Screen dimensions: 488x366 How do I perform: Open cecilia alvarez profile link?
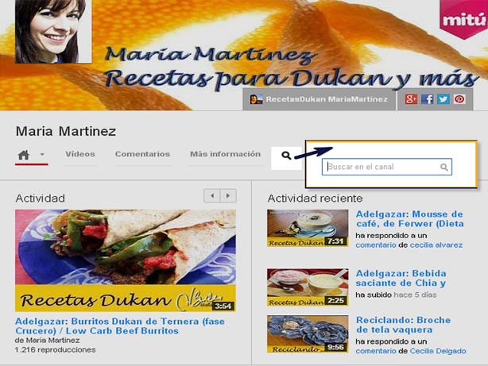click(x=436, y=245)
